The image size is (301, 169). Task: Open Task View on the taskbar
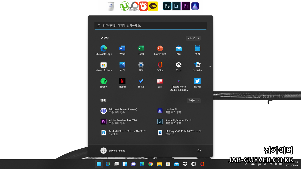click(116, 164)
